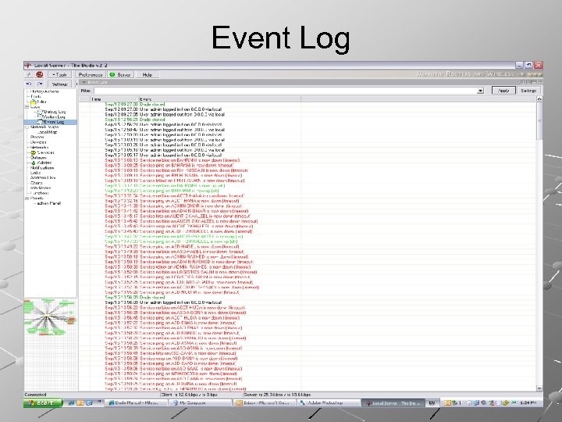562x422 pixels.
Task: Click the undo arrow icon
Action: click(30, 84)
